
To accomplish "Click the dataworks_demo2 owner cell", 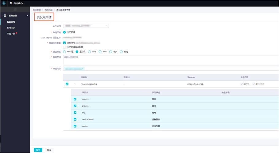I will pyautogui.click(x=195, y=84).
